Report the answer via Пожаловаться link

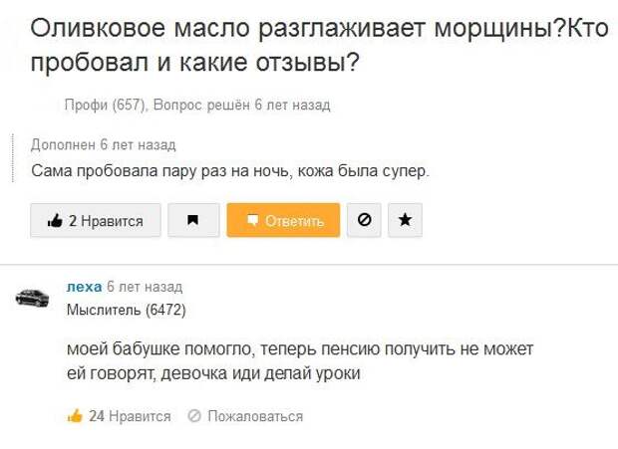[x=254, y=416]
